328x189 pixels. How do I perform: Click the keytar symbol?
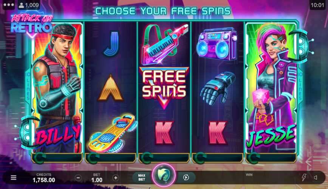coord(164,44)
